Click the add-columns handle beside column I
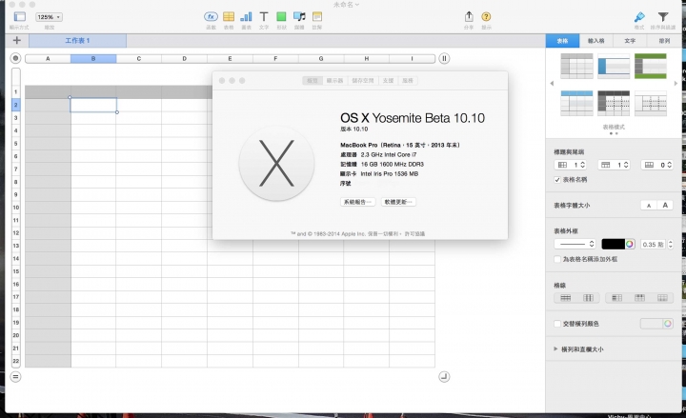The height and width of the screenshot is (418, 686). click(x=444, y=58)
